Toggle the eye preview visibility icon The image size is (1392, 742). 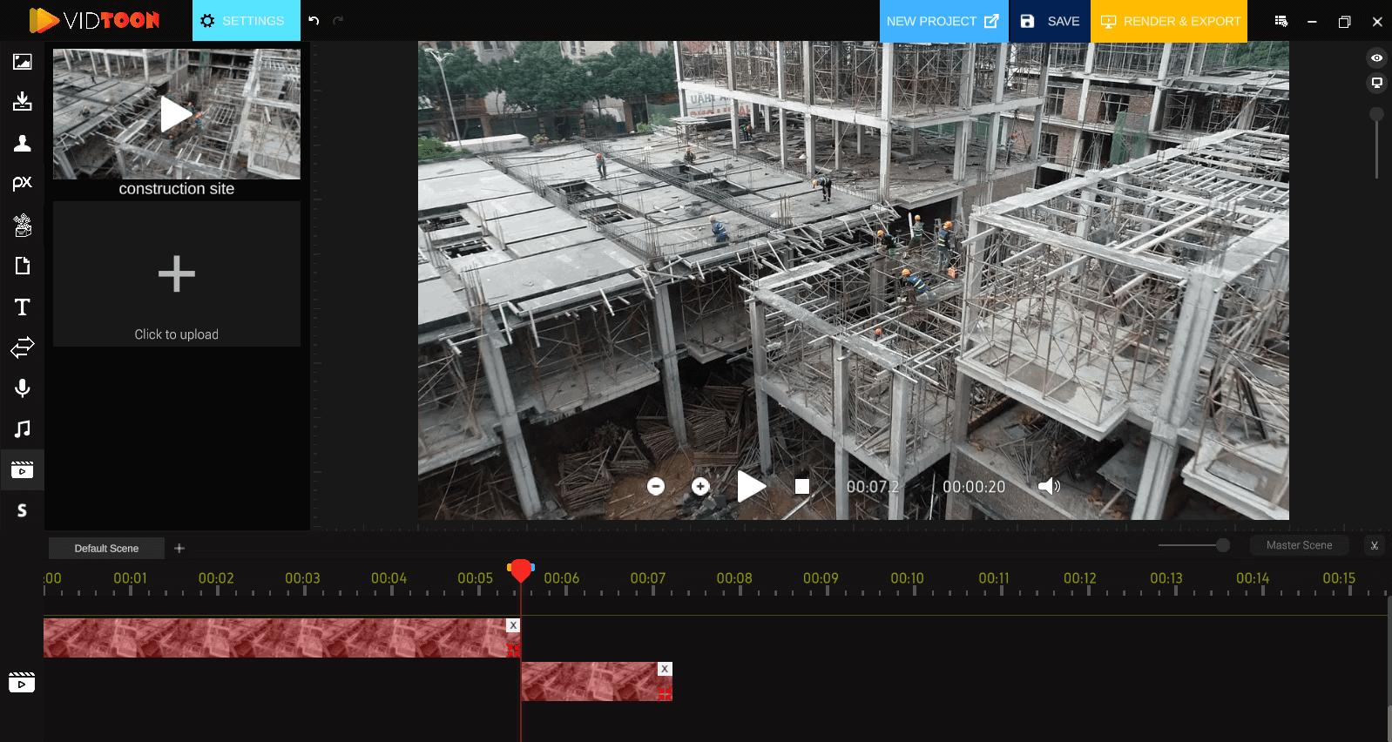[x=1376, y=58]
